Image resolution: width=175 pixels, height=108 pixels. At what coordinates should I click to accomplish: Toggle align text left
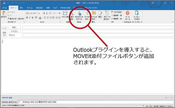point(45,17)
